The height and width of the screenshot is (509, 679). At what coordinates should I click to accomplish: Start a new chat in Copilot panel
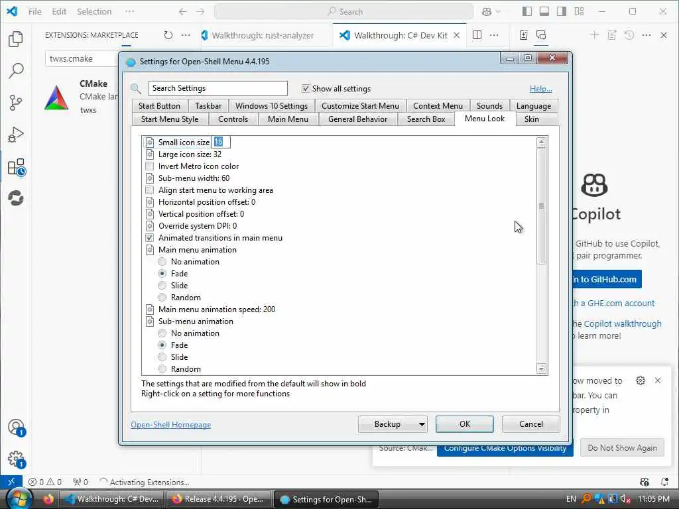coord(595,35)
